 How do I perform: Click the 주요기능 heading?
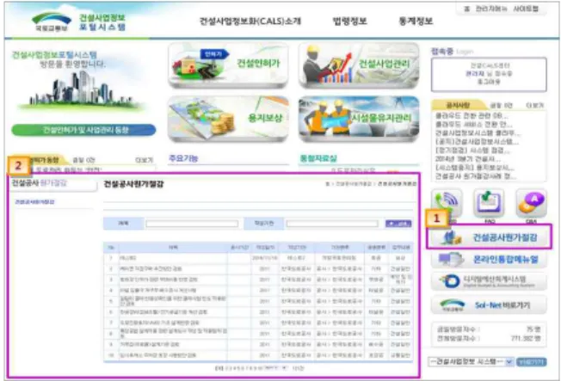[182, 158]
